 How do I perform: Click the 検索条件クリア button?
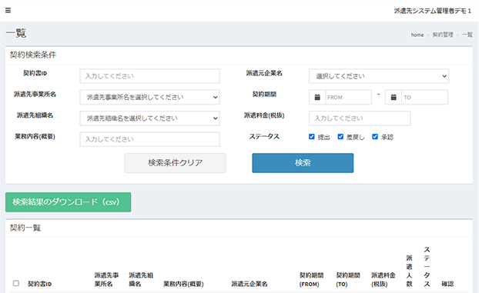pyautogui.click(x=175, y=163)
